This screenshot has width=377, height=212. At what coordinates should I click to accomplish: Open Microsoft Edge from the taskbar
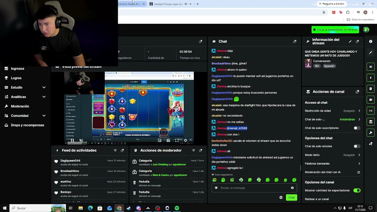click(90, 208)
